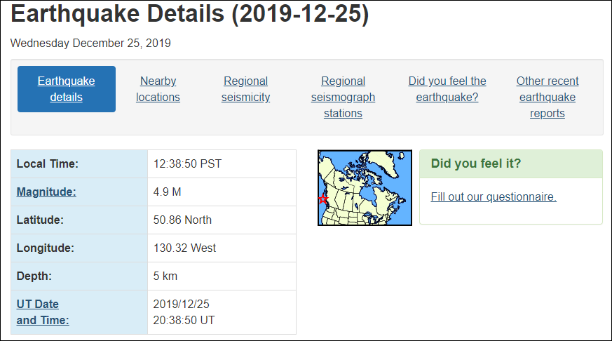The width and height of the screenshot is (612, 341).
Task: Click Fill out our questionnaire link
Action: pyautogui.click(x=494, y=196)
